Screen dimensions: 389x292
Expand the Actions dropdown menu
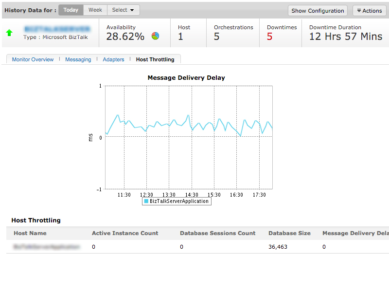(369, 11)
